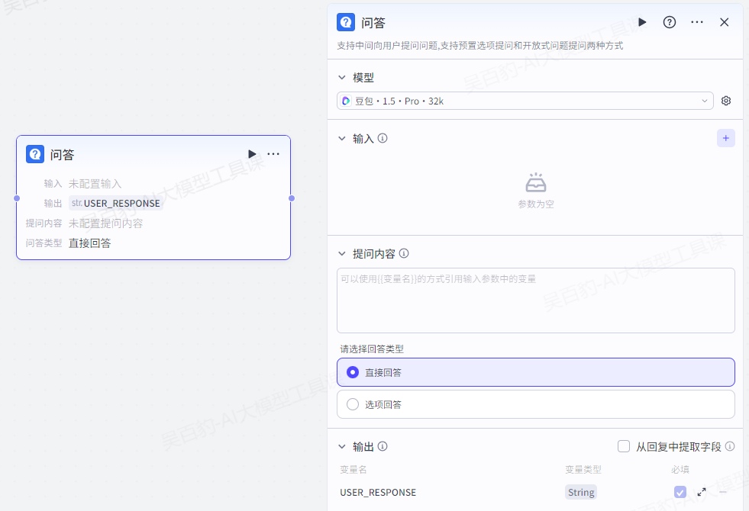Collapse the 输入 section
The height and width of the screenshot is (511, 749).
[x=342, y=139]
